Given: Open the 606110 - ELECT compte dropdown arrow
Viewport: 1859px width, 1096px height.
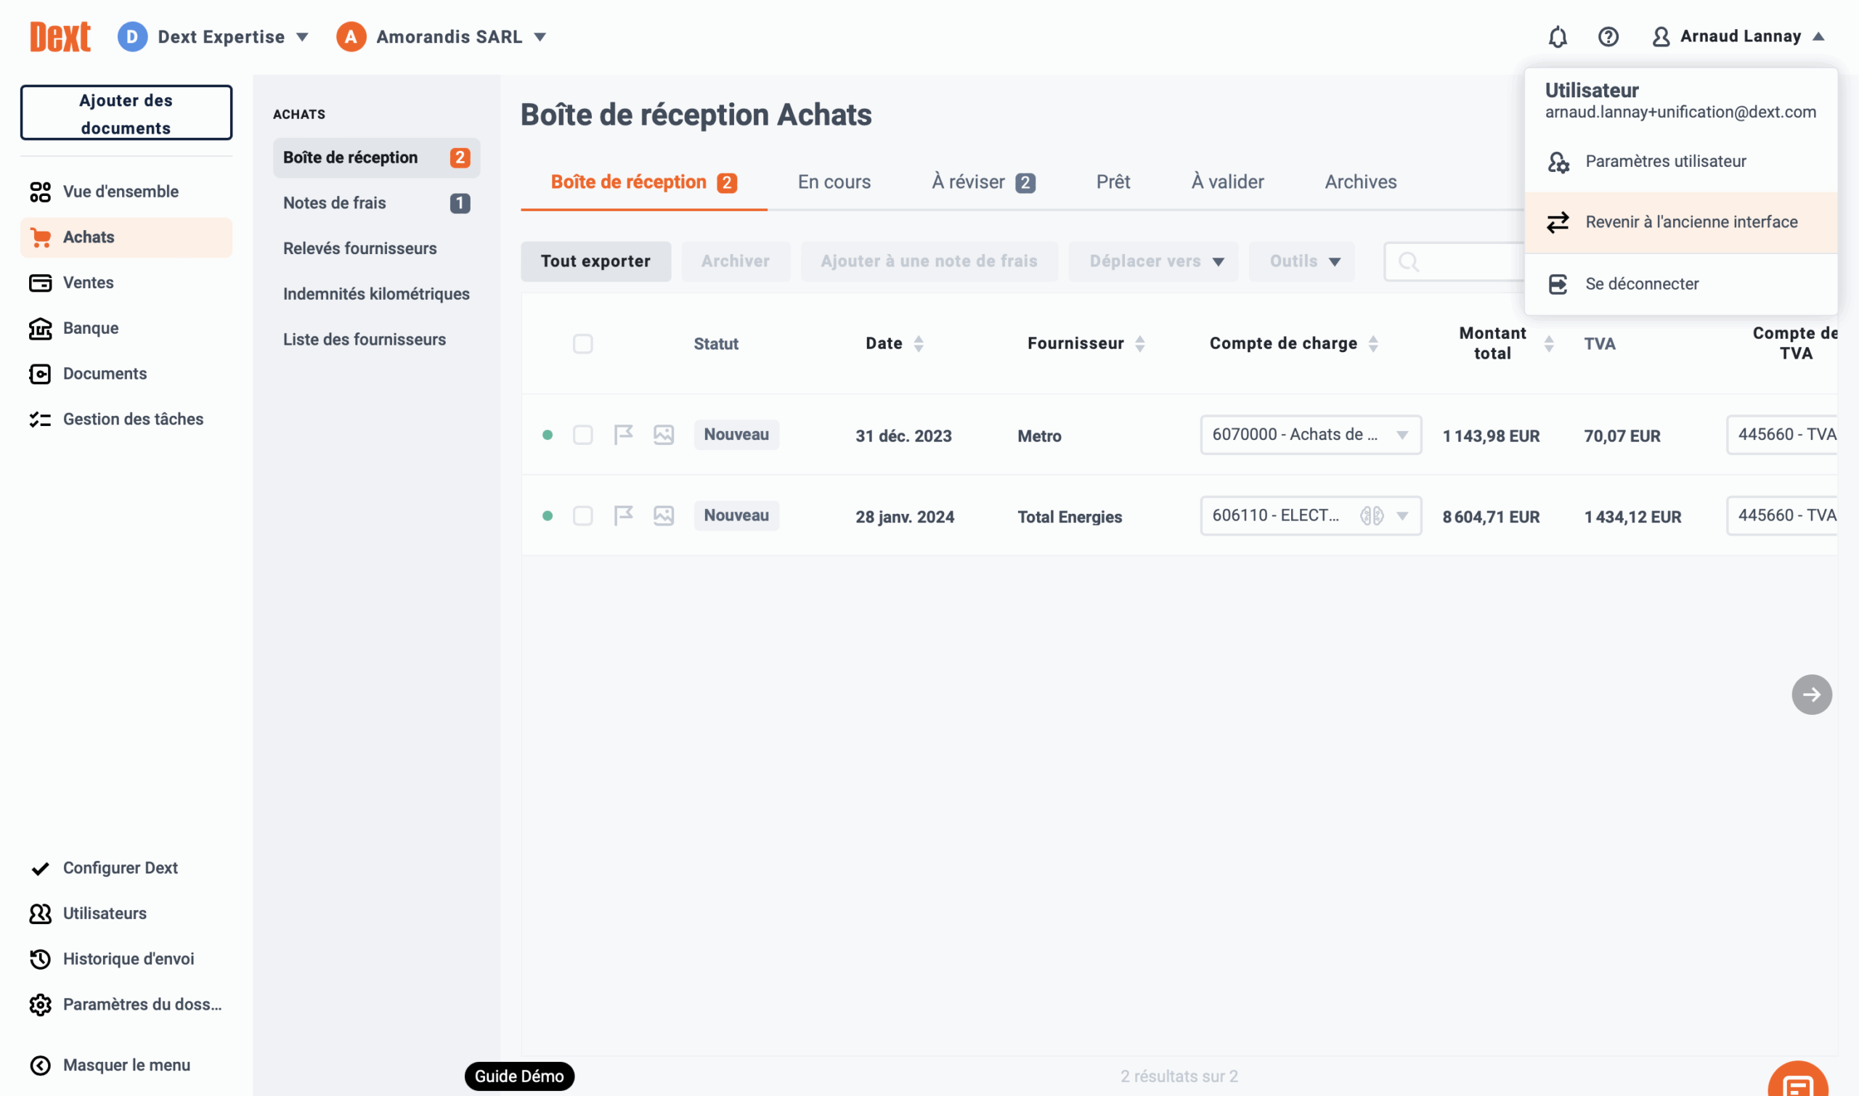Looking at the screenshot, I should [1402, 515].
